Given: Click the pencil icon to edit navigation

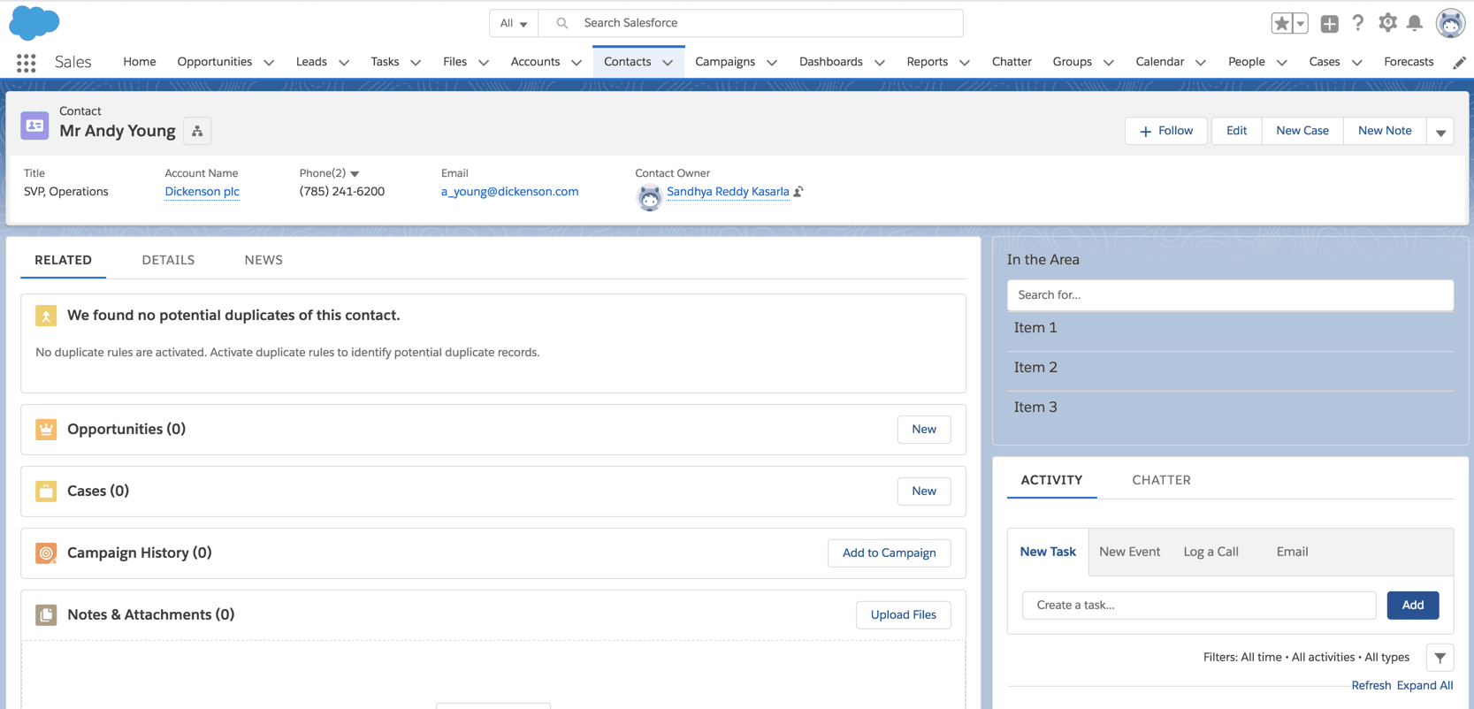Looking at the screenshot, I should (x=1459, y=62).
